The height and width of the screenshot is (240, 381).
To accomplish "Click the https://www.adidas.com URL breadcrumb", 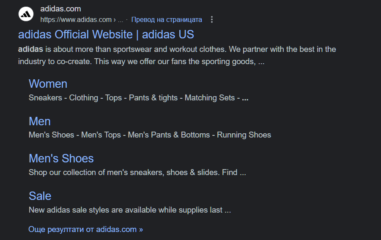I will [76, 20].
